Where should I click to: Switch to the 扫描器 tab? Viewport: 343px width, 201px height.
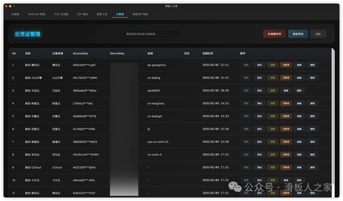[x=15, y=14]
